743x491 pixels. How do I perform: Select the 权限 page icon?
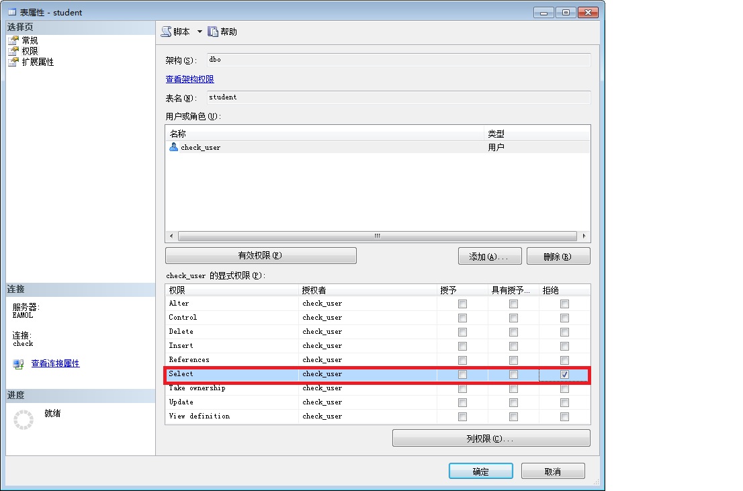click(x=13, y=51)
